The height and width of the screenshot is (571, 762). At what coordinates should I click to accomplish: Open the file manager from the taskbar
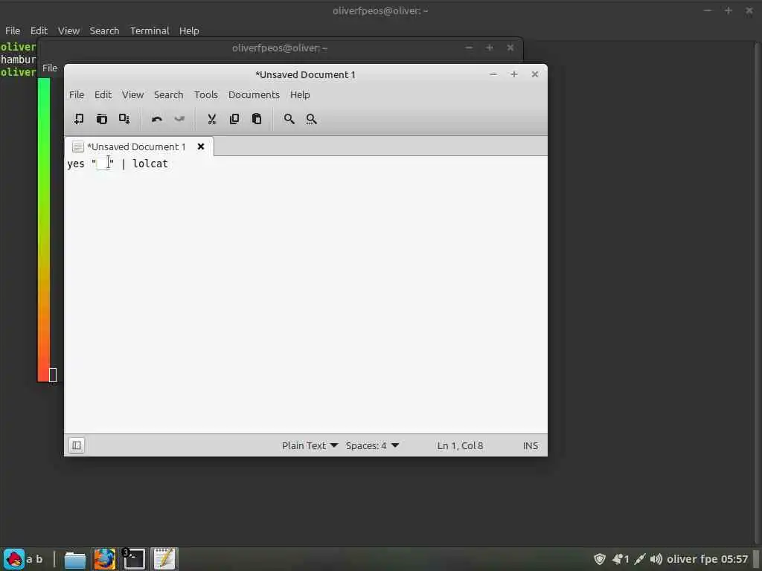pyautogui.click(x=75, y=559)
